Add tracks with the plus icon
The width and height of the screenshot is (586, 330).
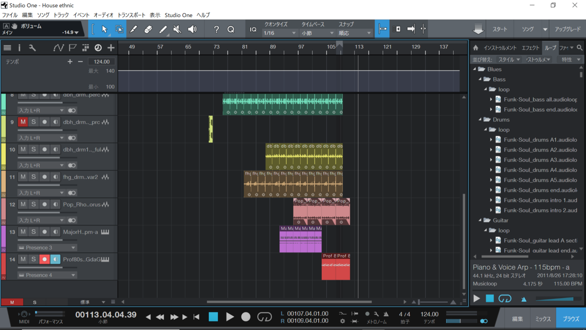111,47
